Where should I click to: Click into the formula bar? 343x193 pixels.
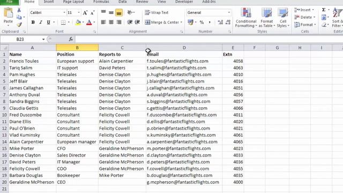tap(209, 39)
